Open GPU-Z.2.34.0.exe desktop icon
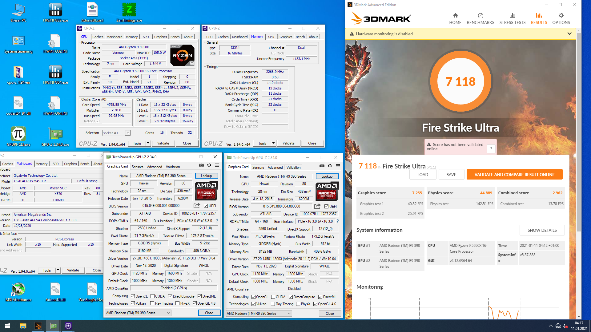The width and height of the screenshot is (591, 332). [55, 137]
